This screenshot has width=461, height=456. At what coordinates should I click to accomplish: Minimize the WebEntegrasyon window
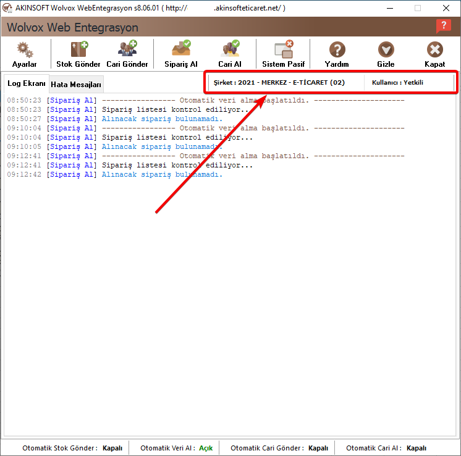point(390,8)
